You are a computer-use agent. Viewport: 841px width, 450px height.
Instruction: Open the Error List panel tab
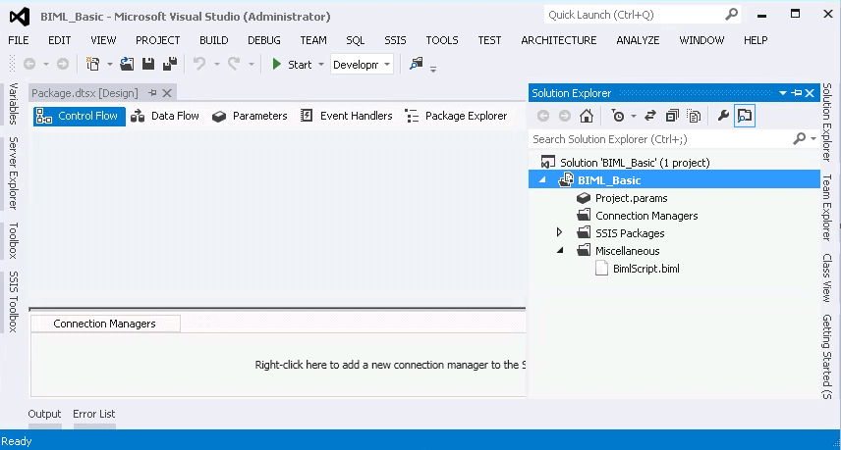pos(94,414)
